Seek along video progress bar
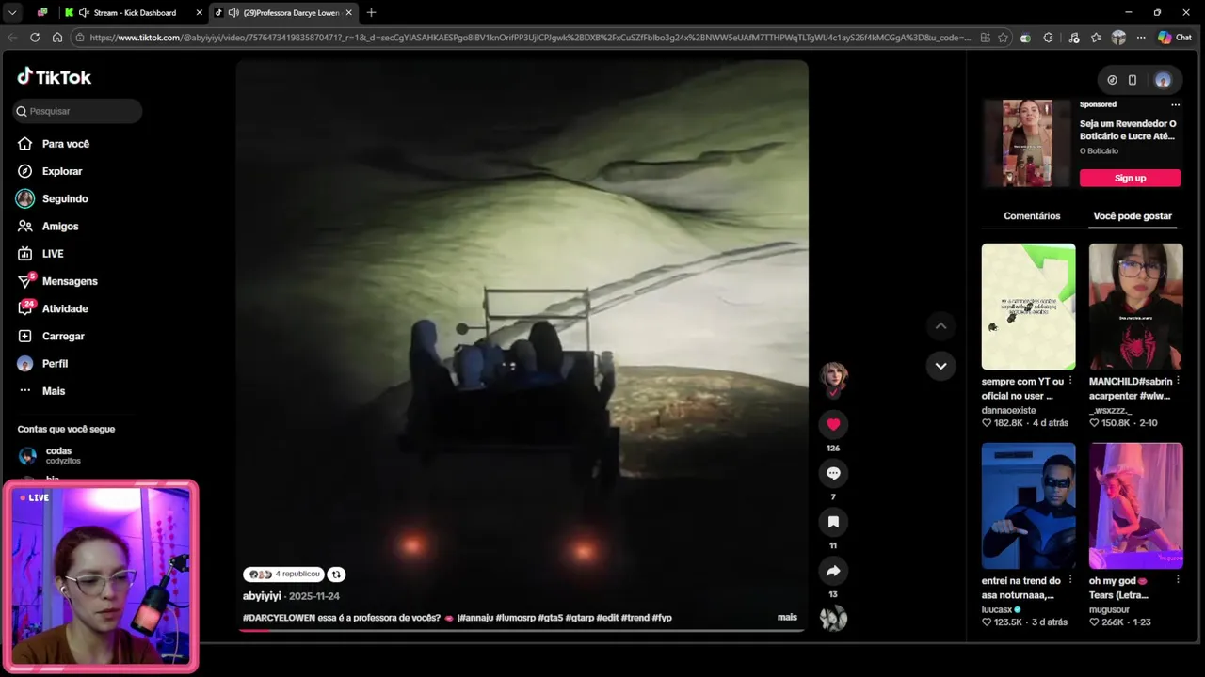The width and height of the screenshot is (1205, 677). pos(522,630)
